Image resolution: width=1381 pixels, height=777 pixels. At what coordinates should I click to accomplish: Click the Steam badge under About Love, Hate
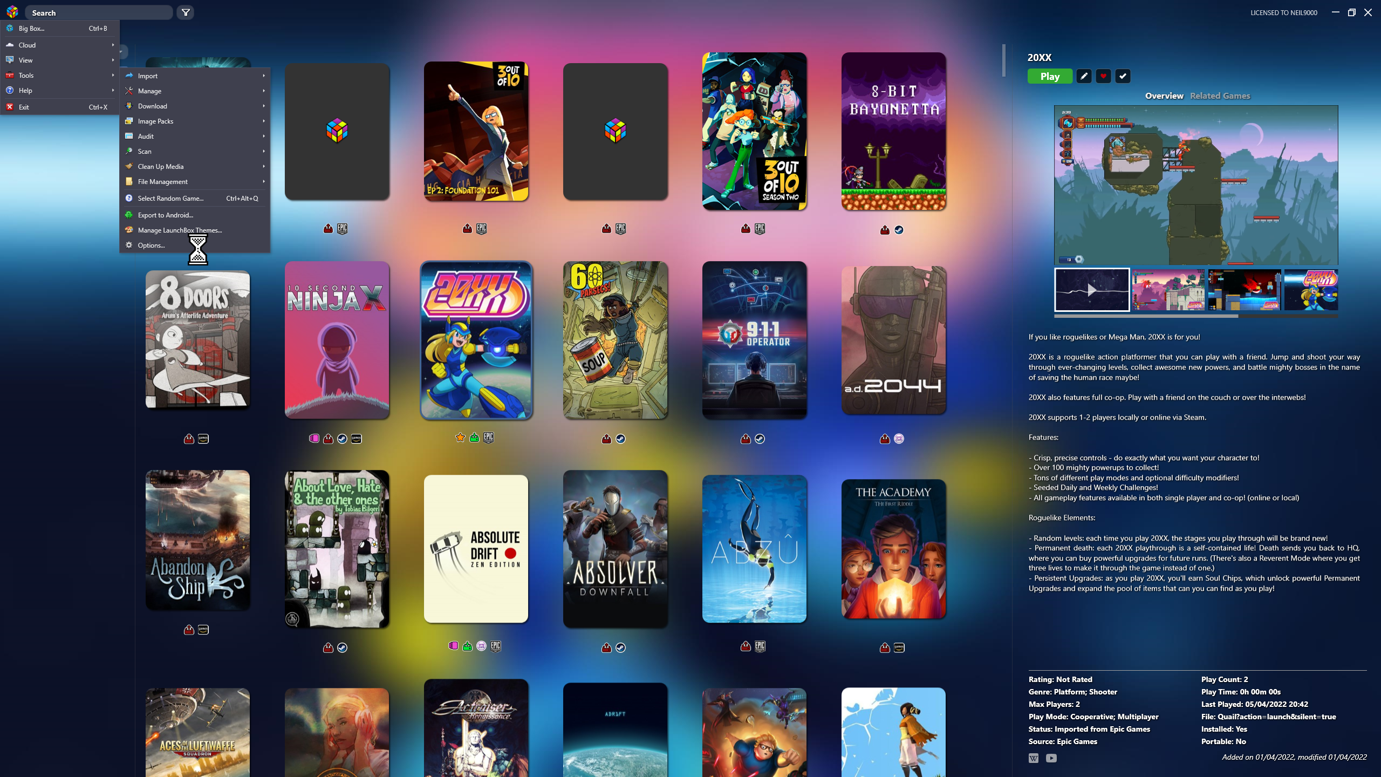point(342,647)
